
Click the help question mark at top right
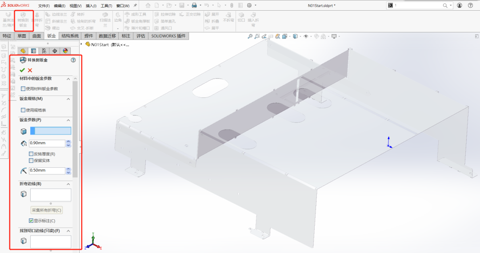click(x=471, y=5)
